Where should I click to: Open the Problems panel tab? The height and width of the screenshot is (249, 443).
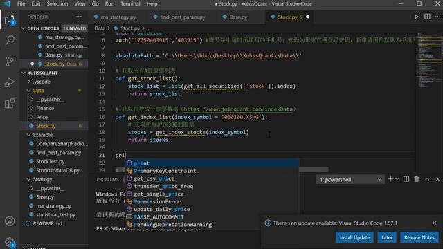pyautogui.click(x=107, y=179)
